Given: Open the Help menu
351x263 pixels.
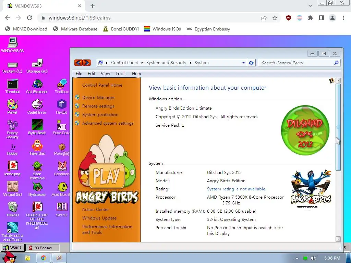Looking at the screenshot, I should coord(136,74).
